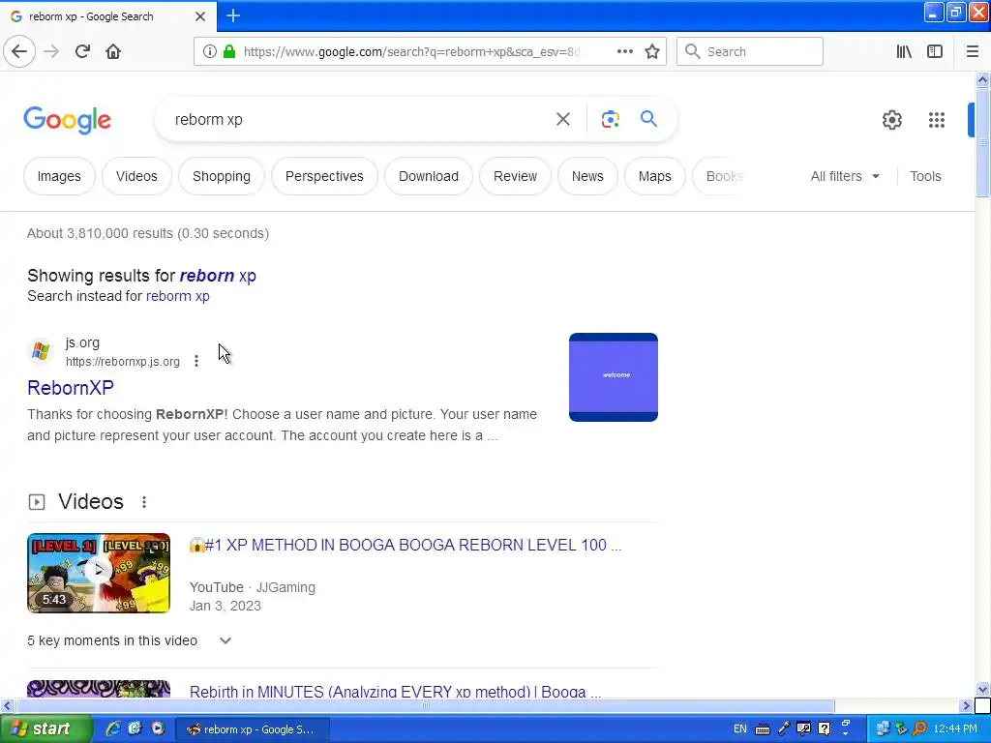
Task: Show site information icon in address bar
Action: click(x=209, y=51)
